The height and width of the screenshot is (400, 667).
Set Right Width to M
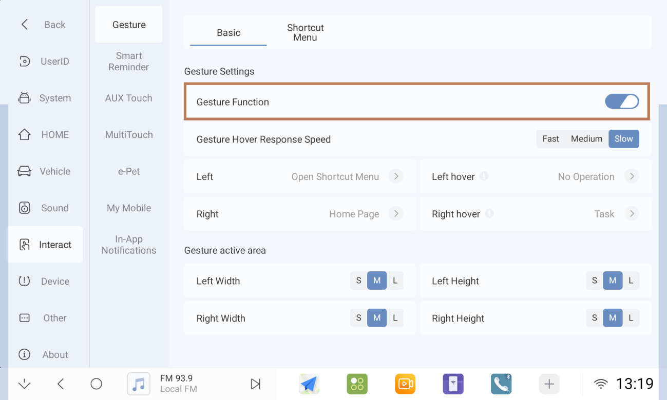click(x=377, y=318)
